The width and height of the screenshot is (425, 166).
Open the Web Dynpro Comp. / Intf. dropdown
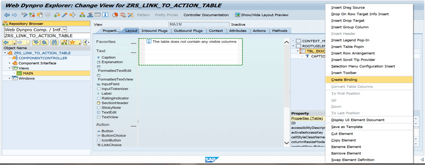pos(65,30)
